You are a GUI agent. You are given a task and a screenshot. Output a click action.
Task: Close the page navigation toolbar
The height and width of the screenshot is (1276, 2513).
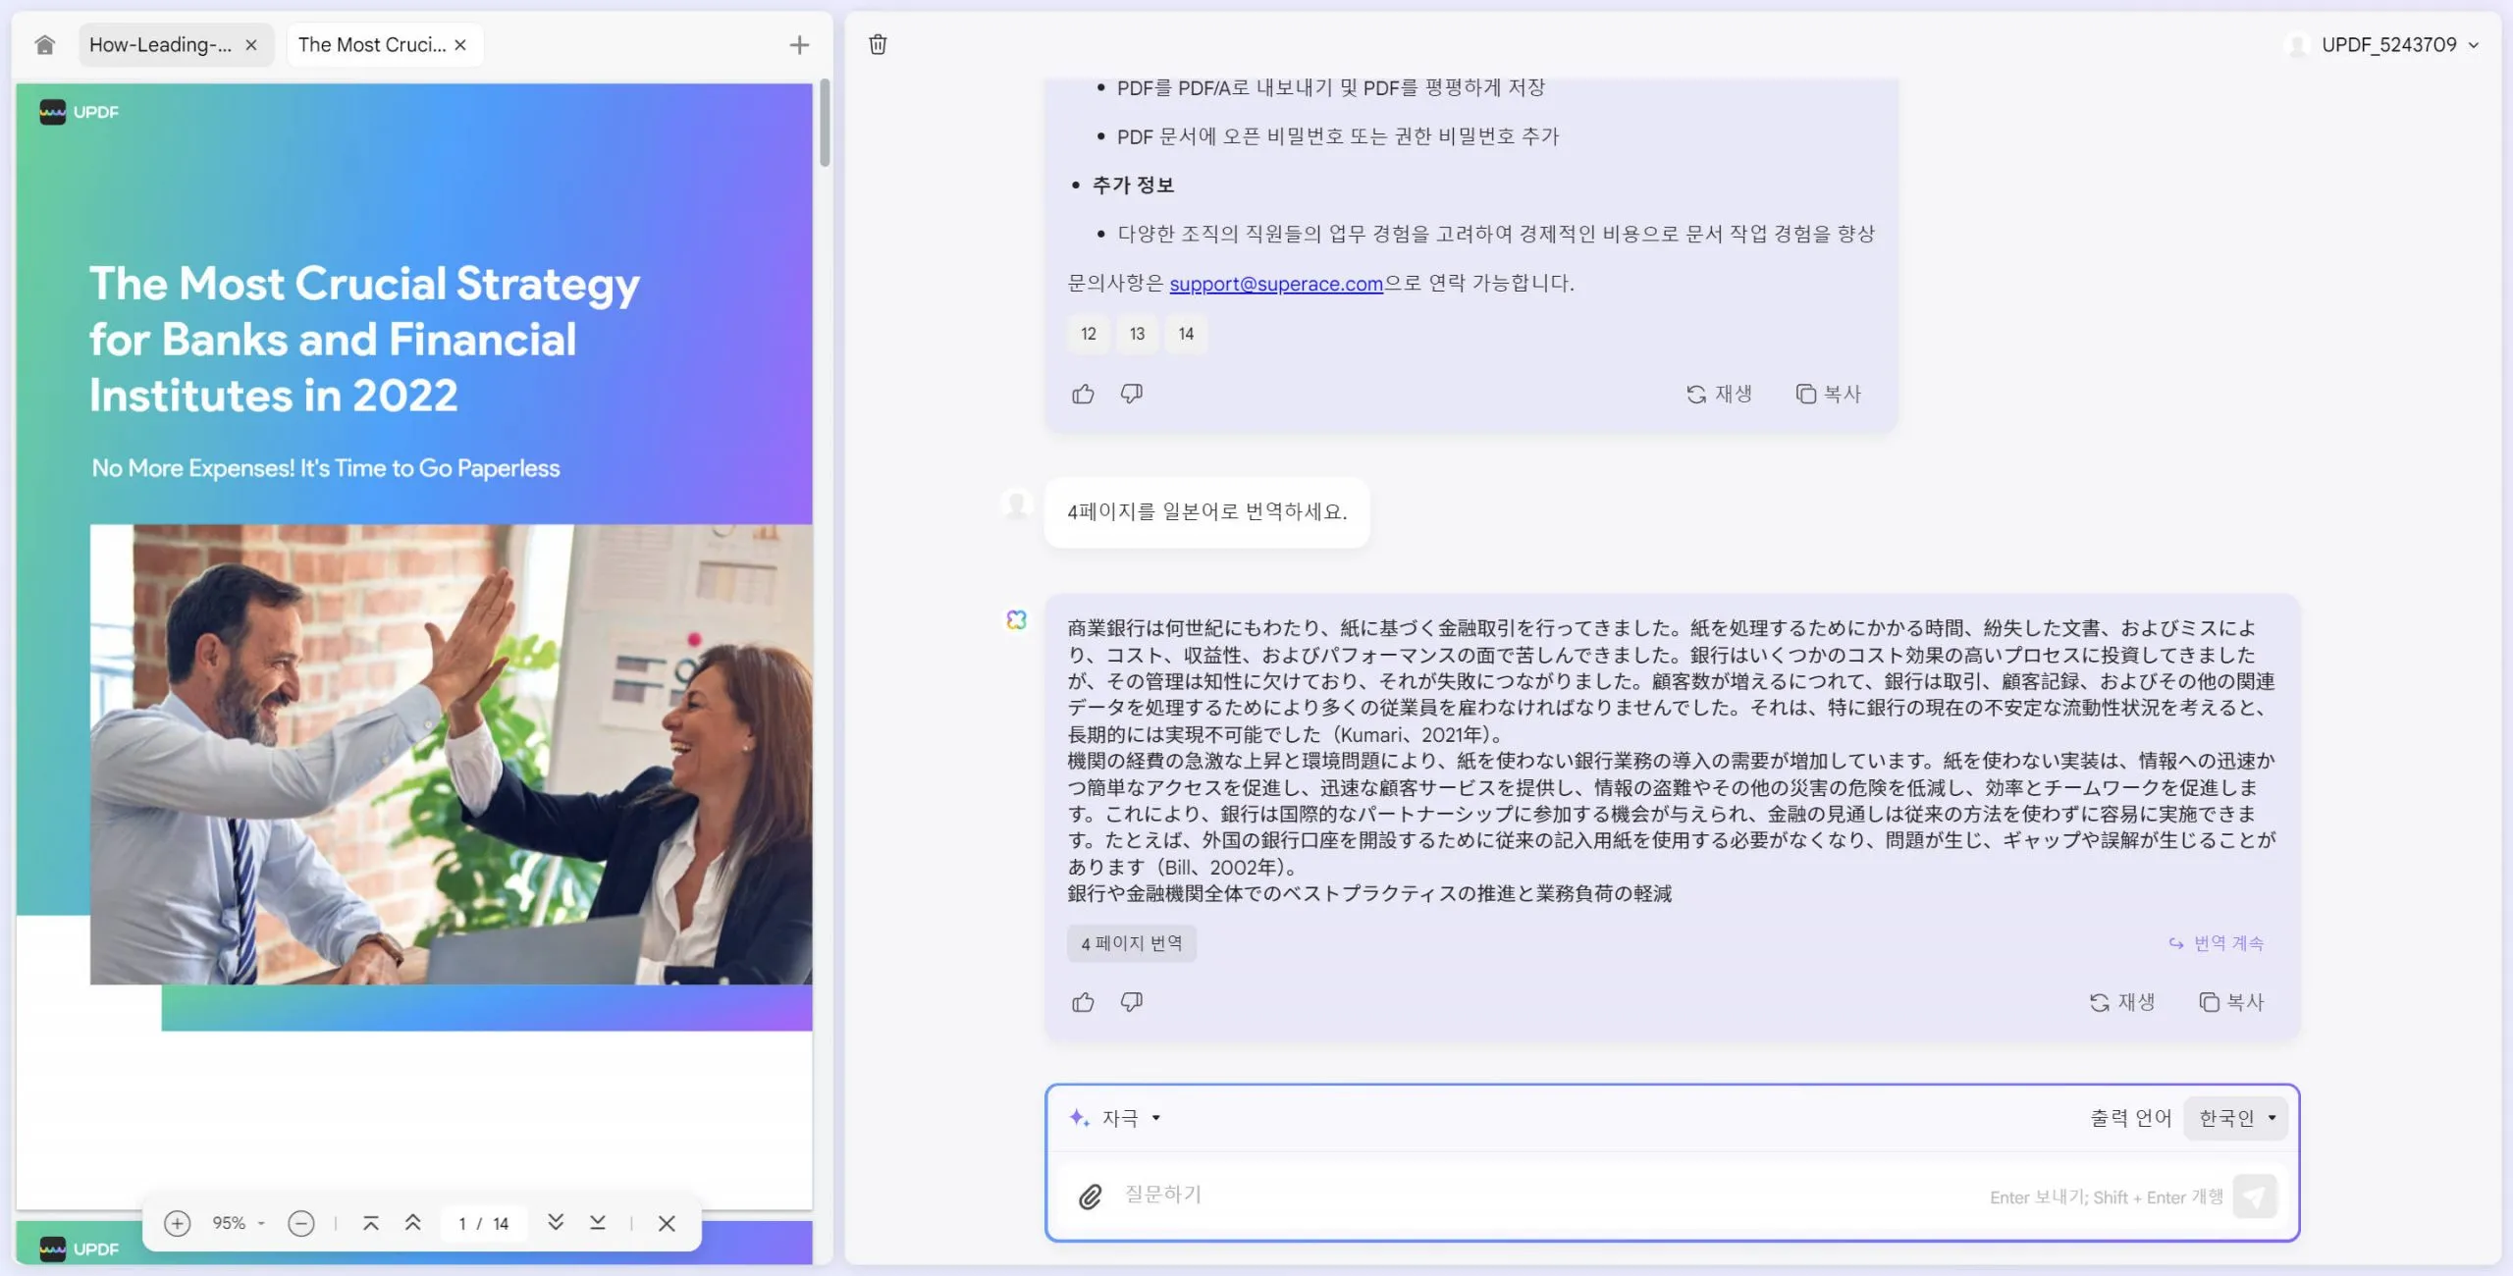[x=667, y=1223]
